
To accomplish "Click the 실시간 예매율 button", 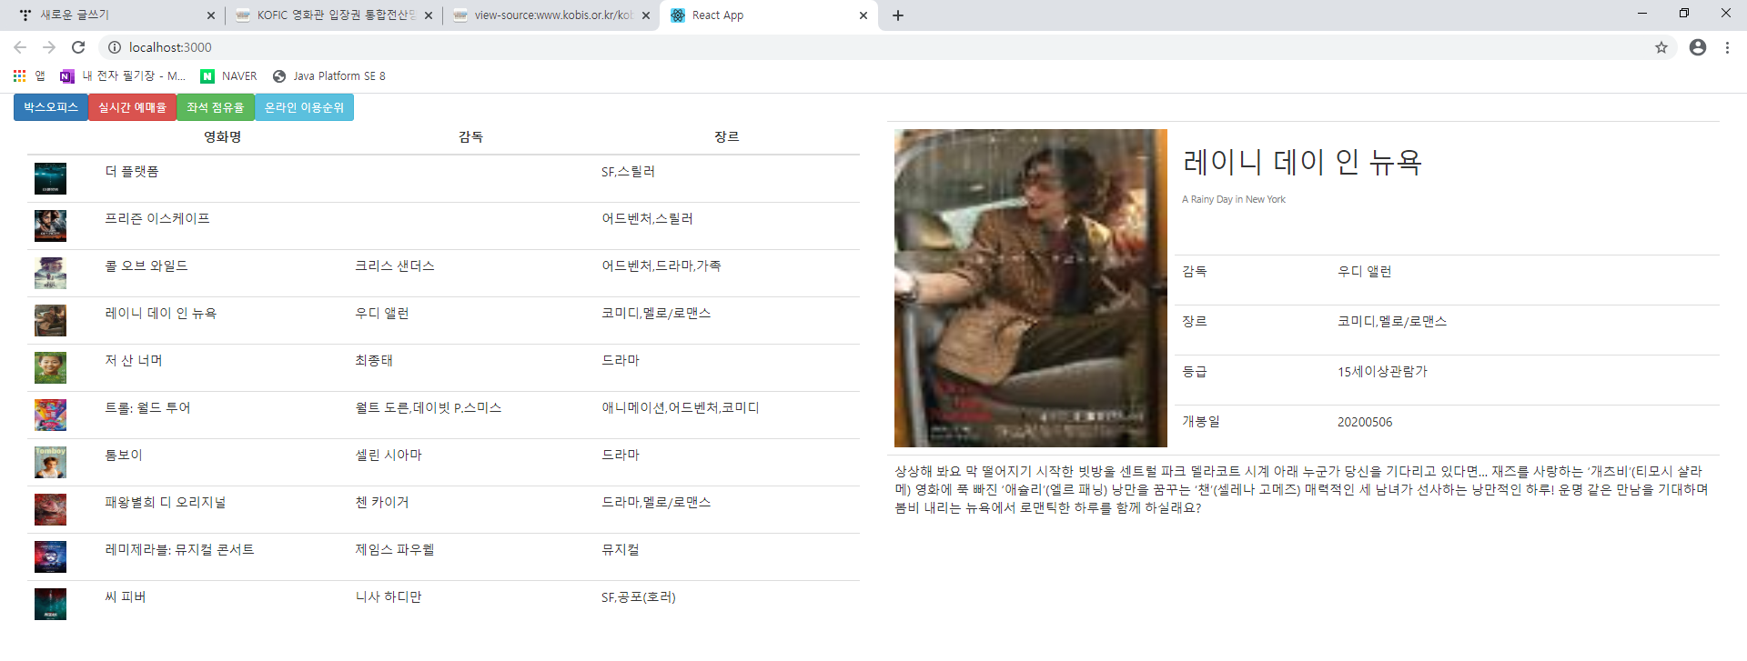I will click(133, 107).
